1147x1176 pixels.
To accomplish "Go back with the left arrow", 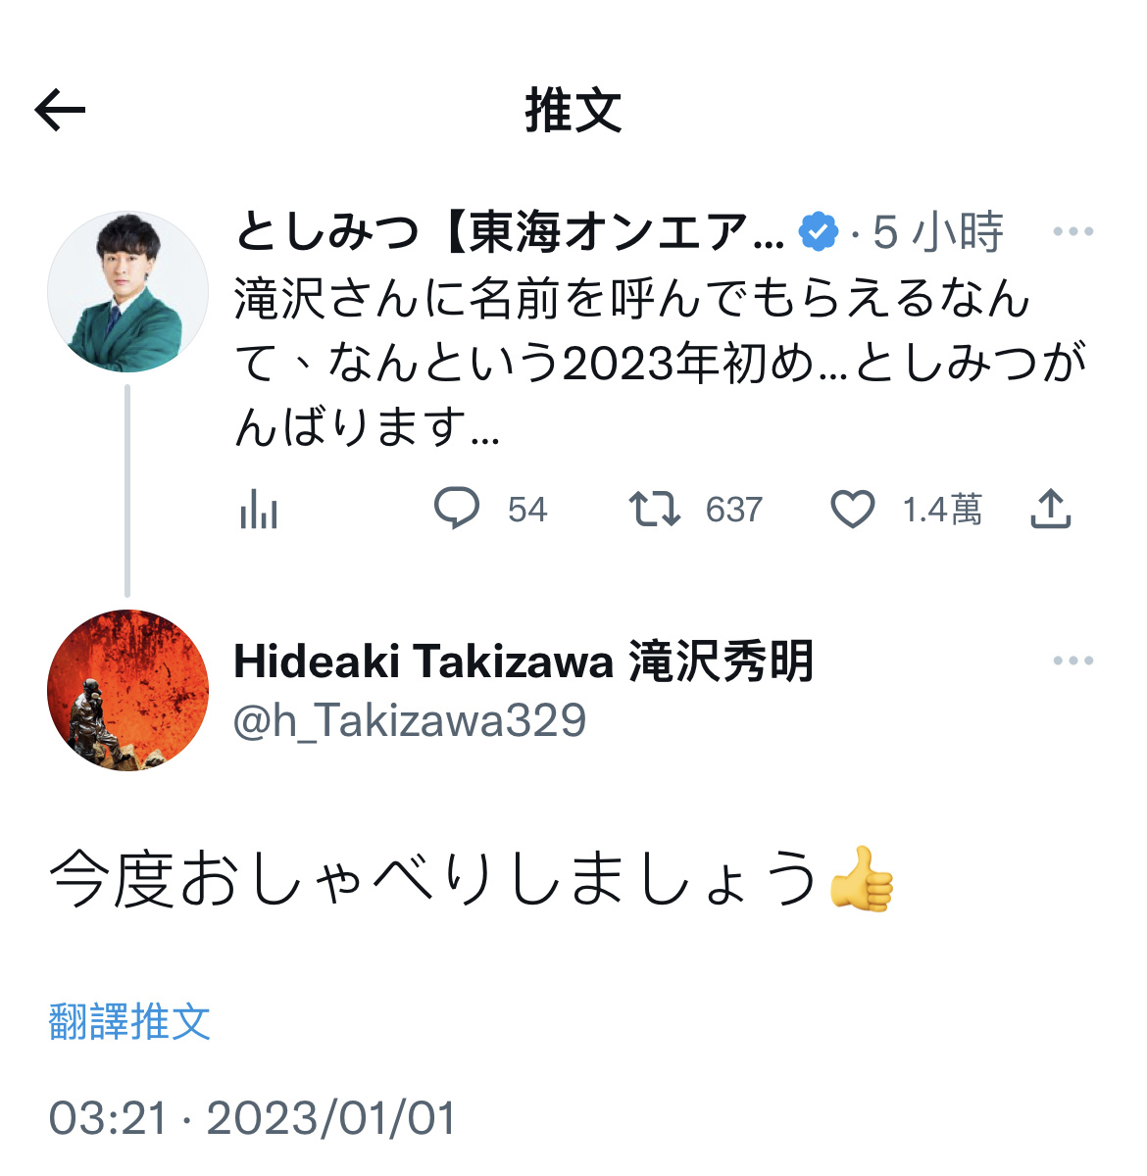I will [x=60, y=109].
